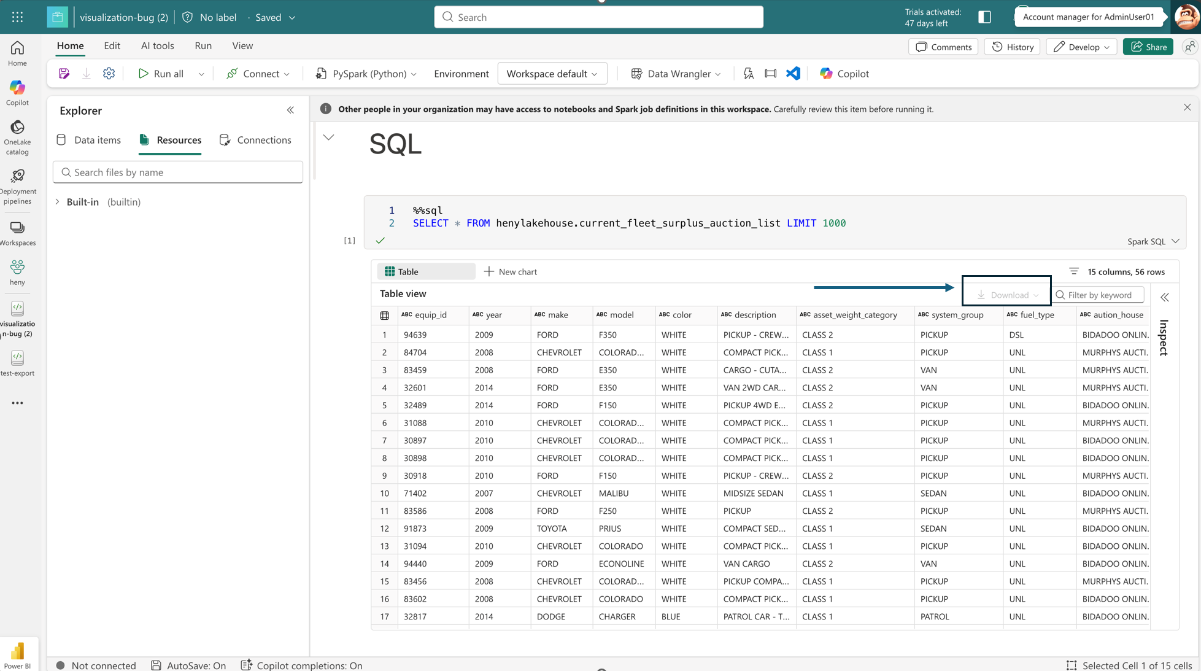Collapse the Explorer panel with double chevron
The image size is (1201, 671).
[290, 111]
